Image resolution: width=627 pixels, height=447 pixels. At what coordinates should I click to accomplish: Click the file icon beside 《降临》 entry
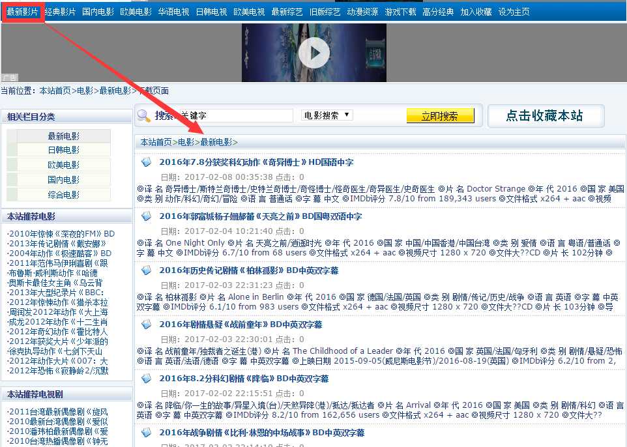147,378
